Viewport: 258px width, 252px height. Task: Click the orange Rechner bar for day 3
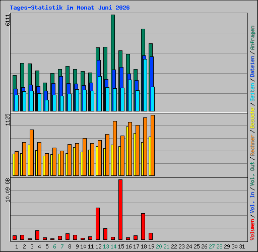pos(32,153)
